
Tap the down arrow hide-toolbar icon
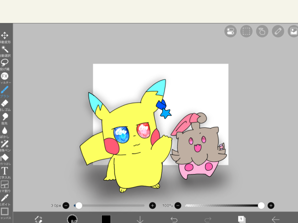click(x=140, y=219)
